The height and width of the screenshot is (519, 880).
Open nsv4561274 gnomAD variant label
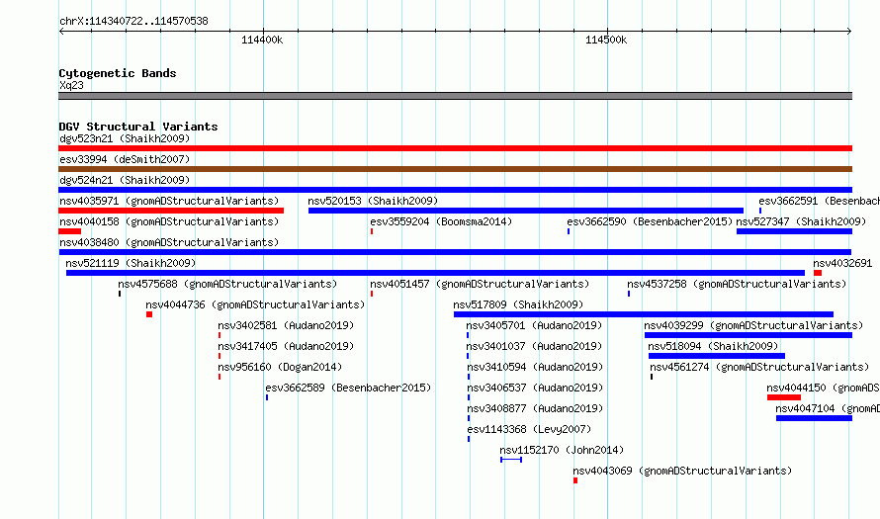click(x=759, y=367)
